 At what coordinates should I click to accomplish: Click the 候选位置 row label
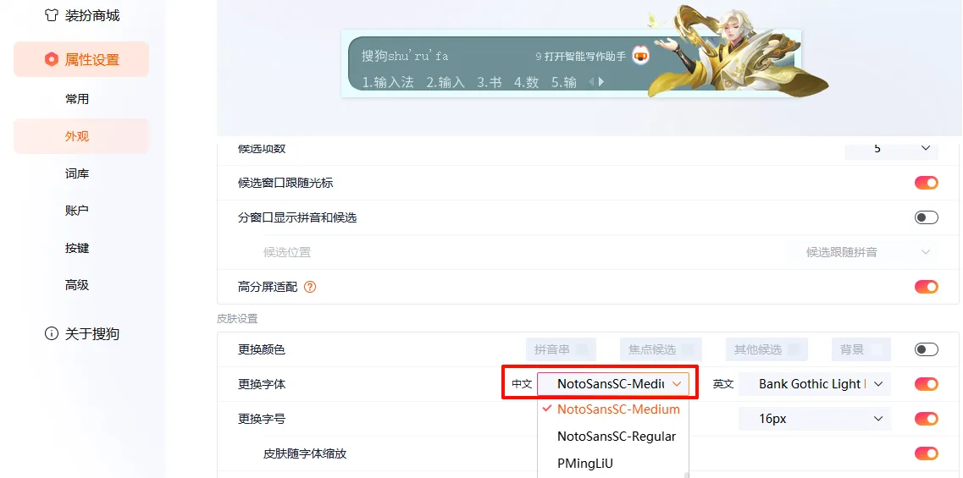point(287,252)
